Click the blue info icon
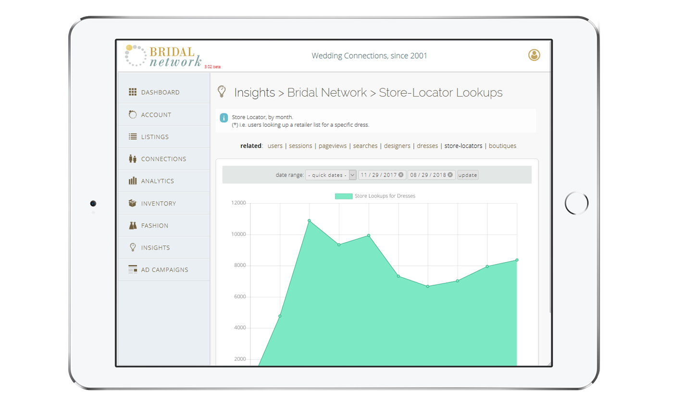673x402 pixels. pos(224,118)
